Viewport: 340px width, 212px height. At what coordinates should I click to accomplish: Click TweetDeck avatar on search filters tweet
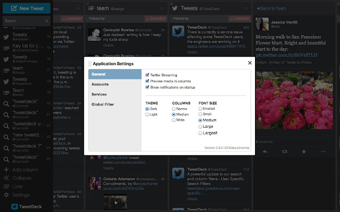(178, 173)
